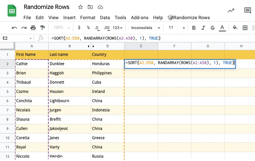Open the Move to folder icon
This screenshot has width=255, height=161.
tap(90, 7)
